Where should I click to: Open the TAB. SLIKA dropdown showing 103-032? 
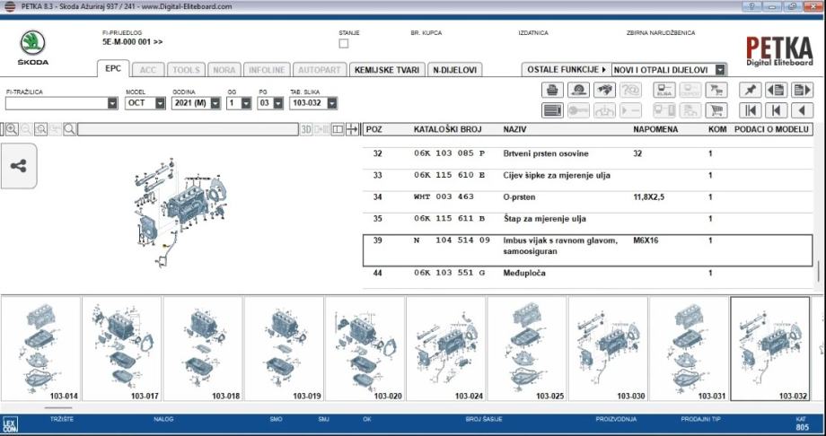click(x=331, y=103)
